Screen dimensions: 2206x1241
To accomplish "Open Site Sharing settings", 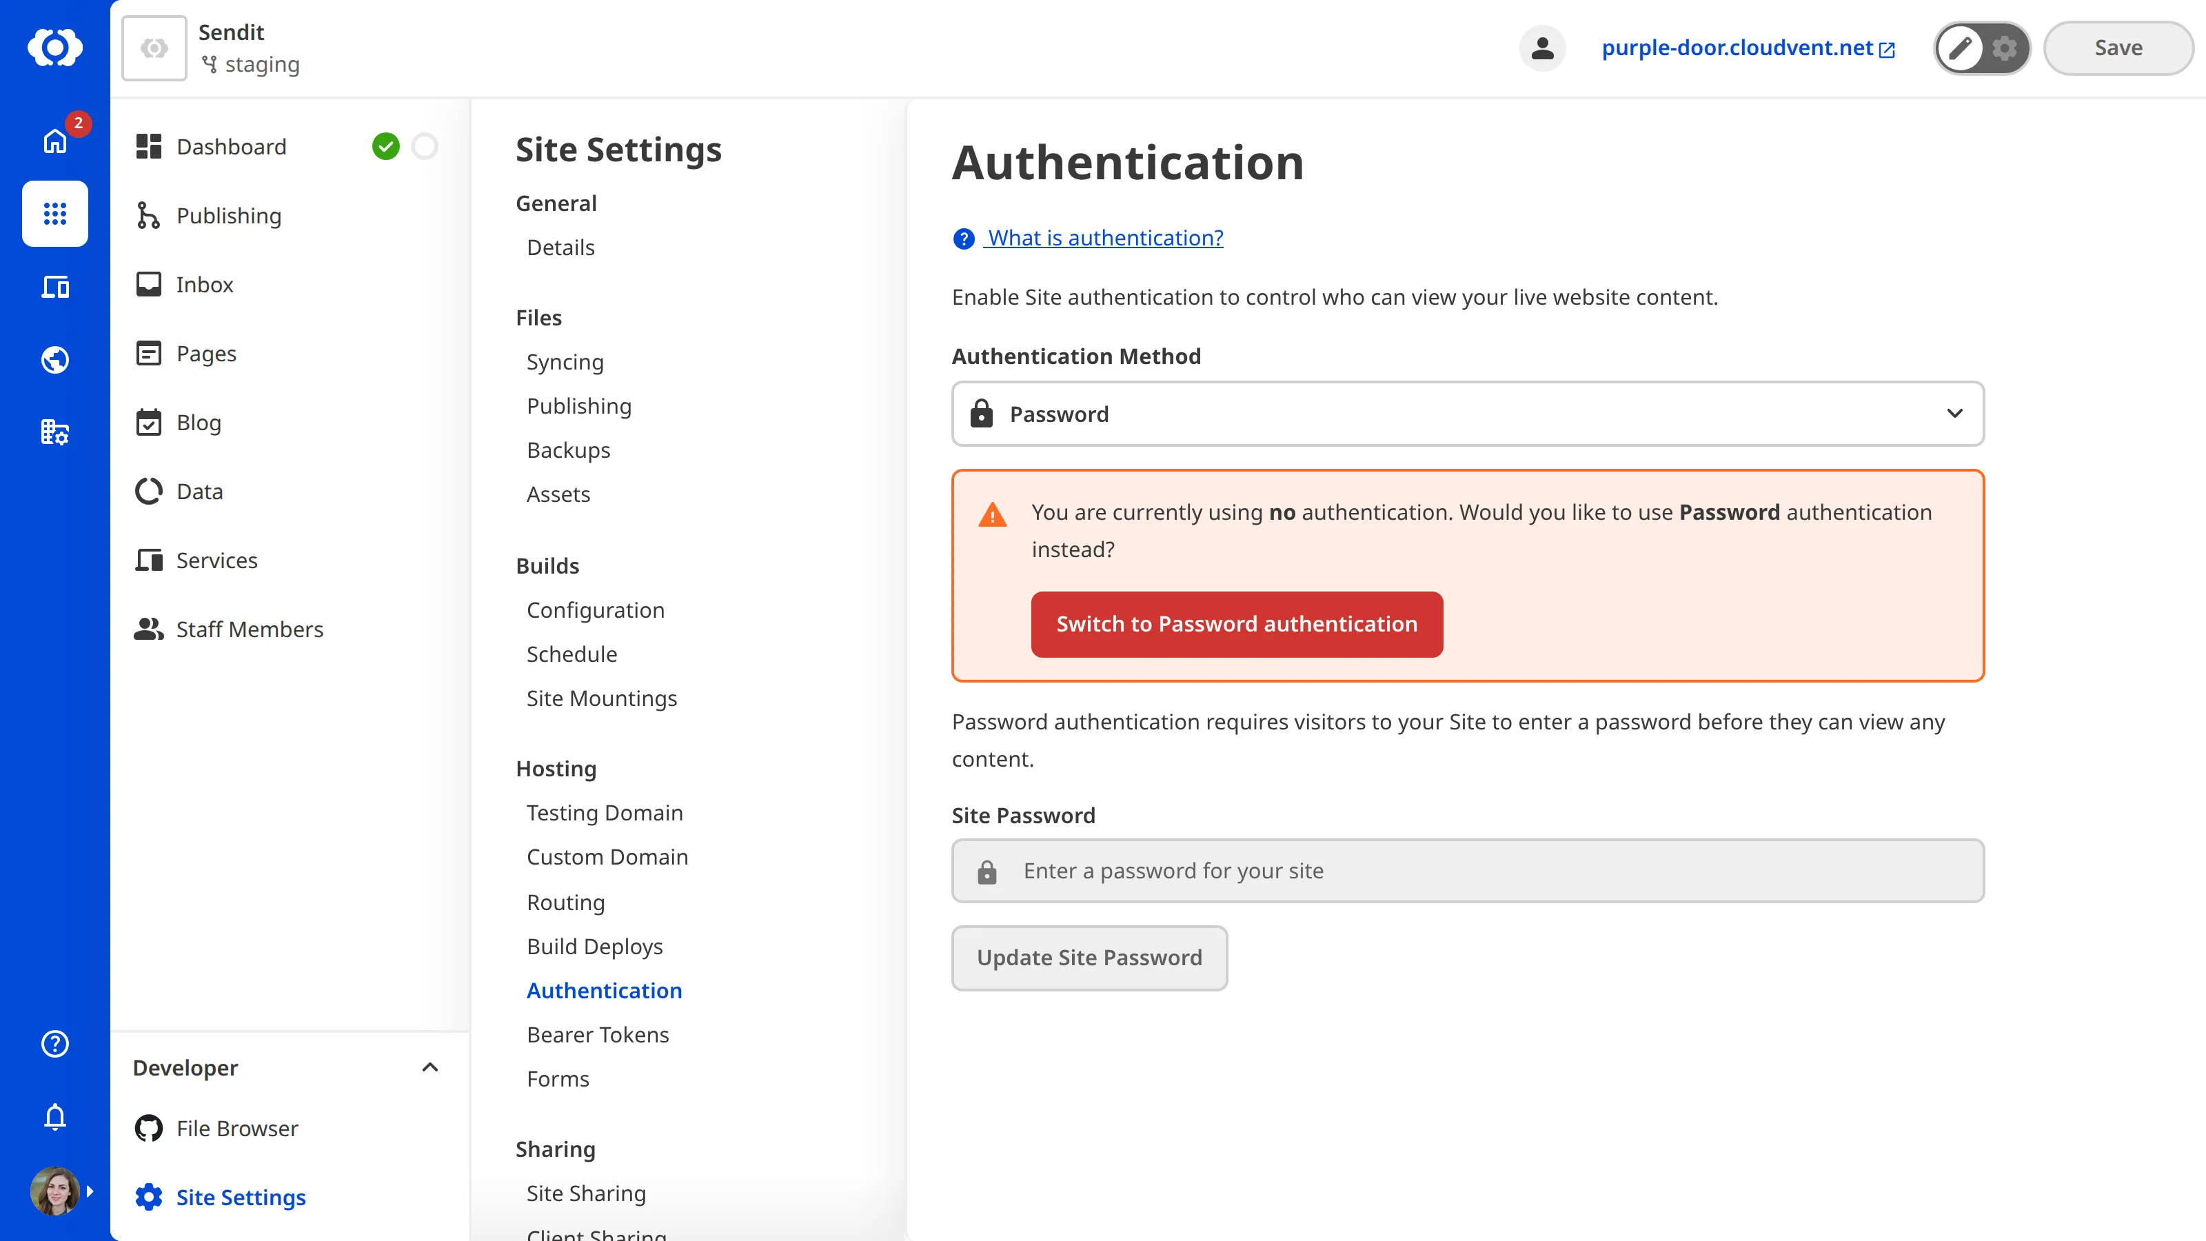I will point(586,1194).
